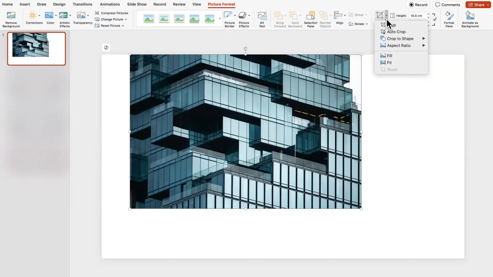
Task: Open the Group dropdown
Action: point(358,15)
